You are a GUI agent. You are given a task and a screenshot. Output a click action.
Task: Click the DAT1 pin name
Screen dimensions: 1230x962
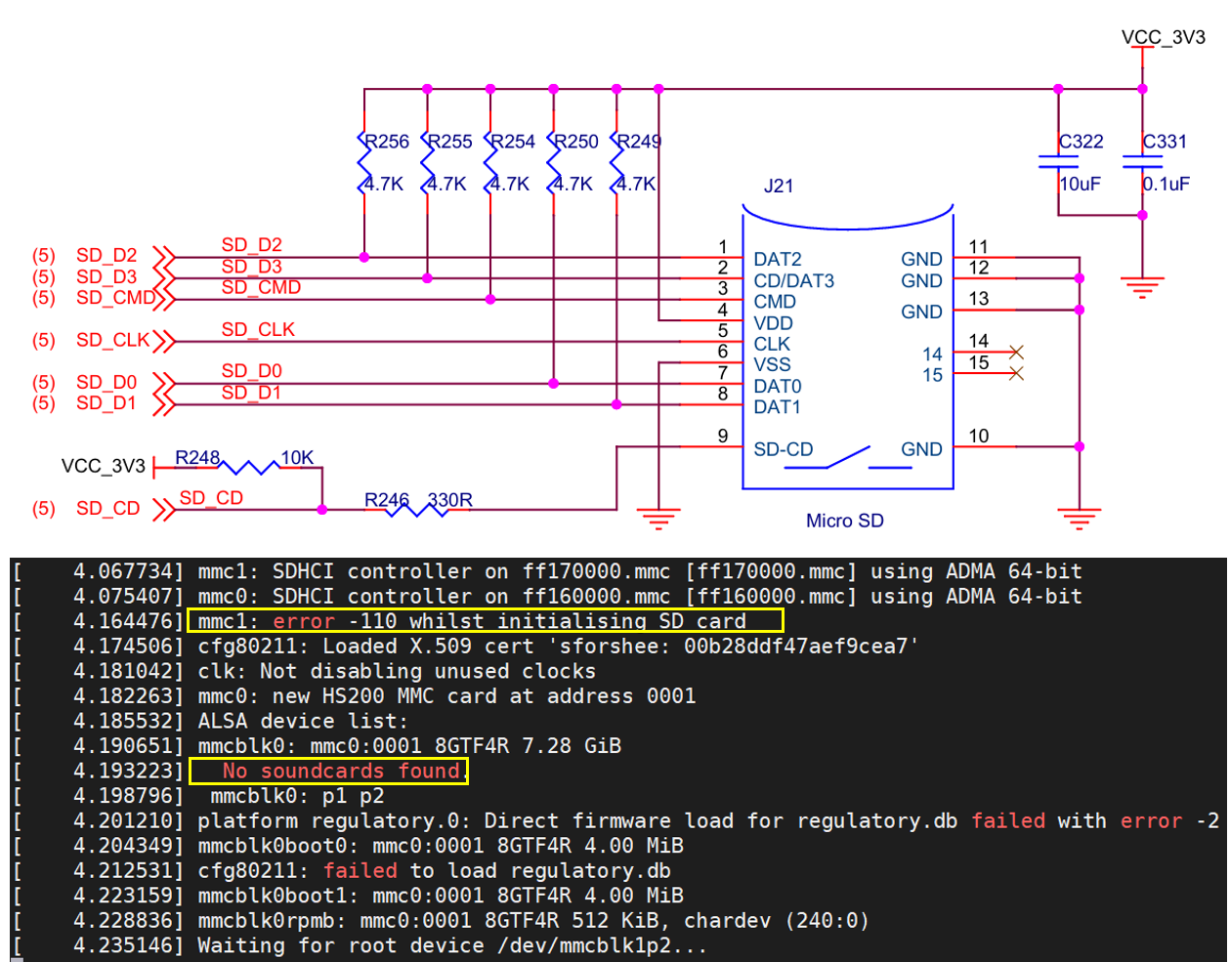pos(778,407)
